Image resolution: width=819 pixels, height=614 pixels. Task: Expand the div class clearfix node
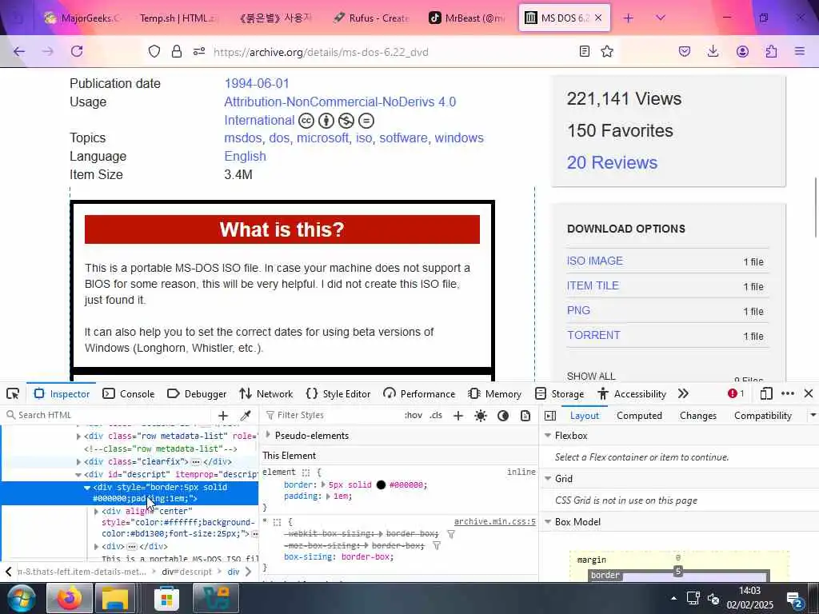[78, 461]
